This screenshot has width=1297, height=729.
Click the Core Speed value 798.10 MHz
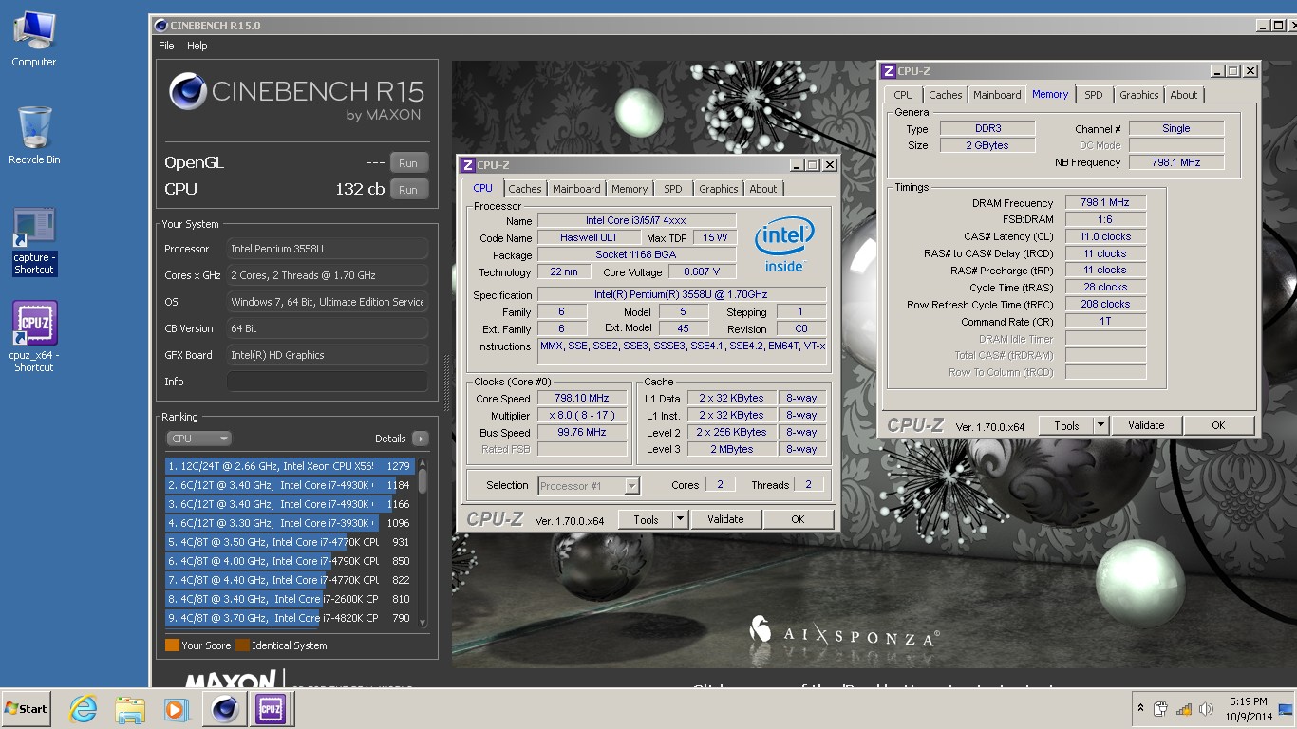pos(583,399)
